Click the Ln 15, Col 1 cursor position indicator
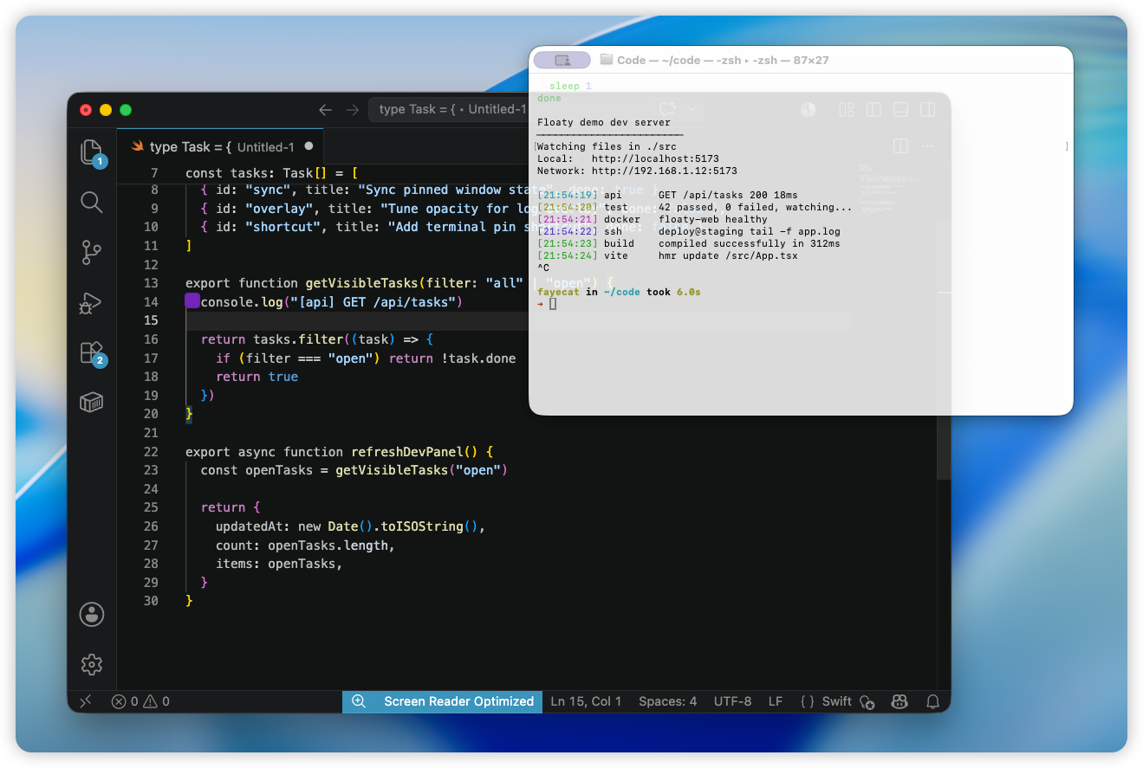This screenshot has width=1143, height=768. tap(586, 701)
